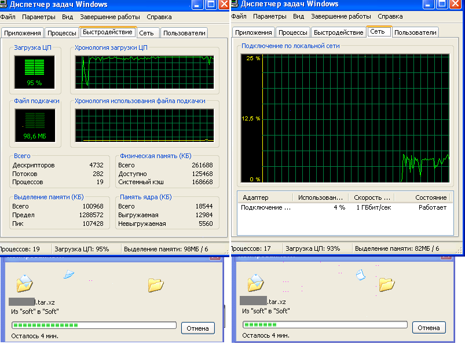
Task: Click the 4 % network usage value
Action: click(x=339, y=207)
